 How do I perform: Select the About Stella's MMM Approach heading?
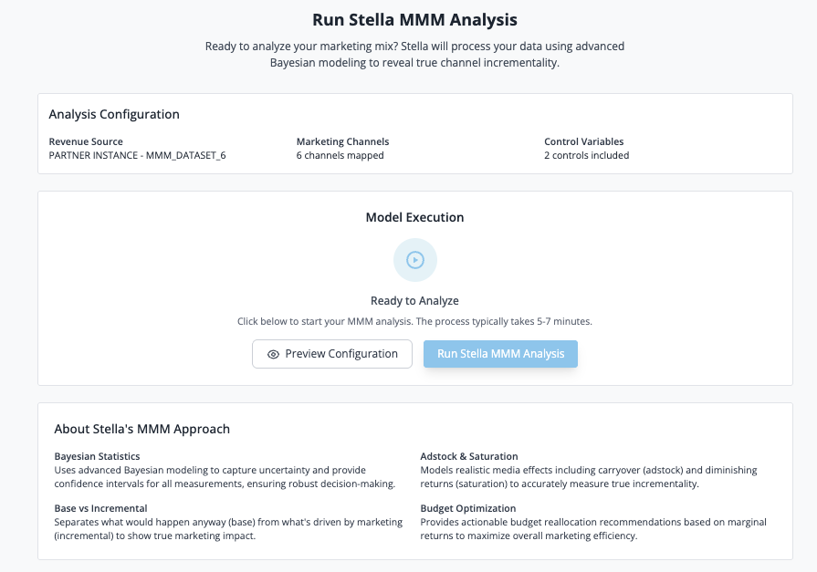[141, 429]
